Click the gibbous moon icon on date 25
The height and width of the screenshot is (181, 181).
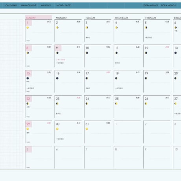pyautogui.click(x=116, y=103)
